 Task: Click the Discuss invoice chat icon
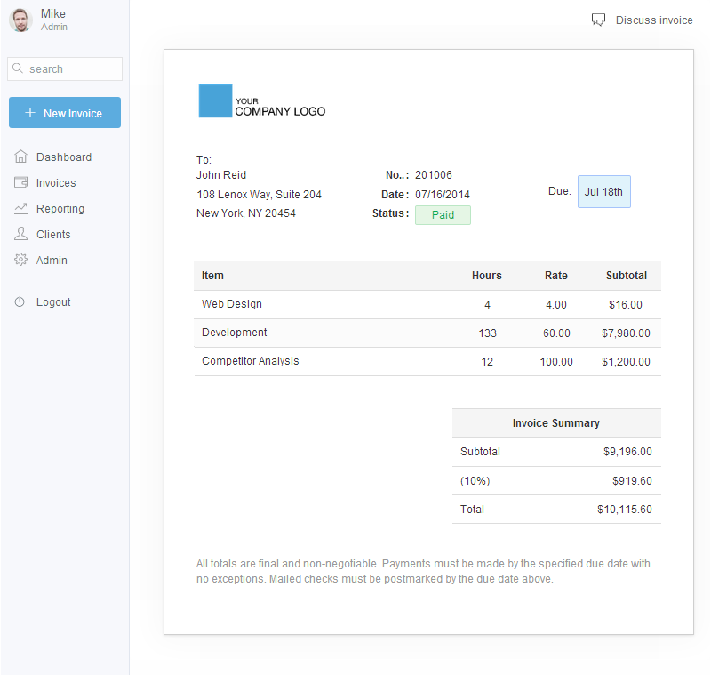598,20
